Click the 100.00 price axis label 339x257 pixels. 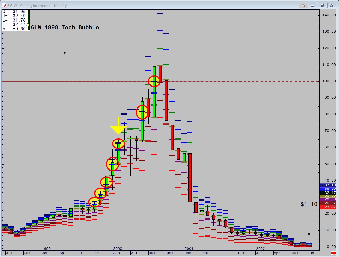(x=329, y=81)
